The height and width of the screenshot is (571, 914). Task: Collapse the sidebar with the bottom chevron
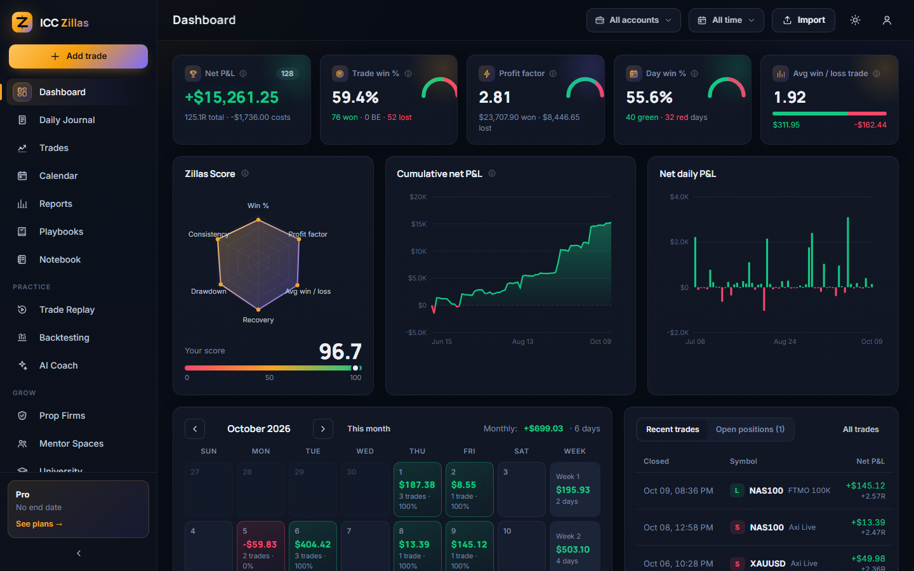pos(79,553)
